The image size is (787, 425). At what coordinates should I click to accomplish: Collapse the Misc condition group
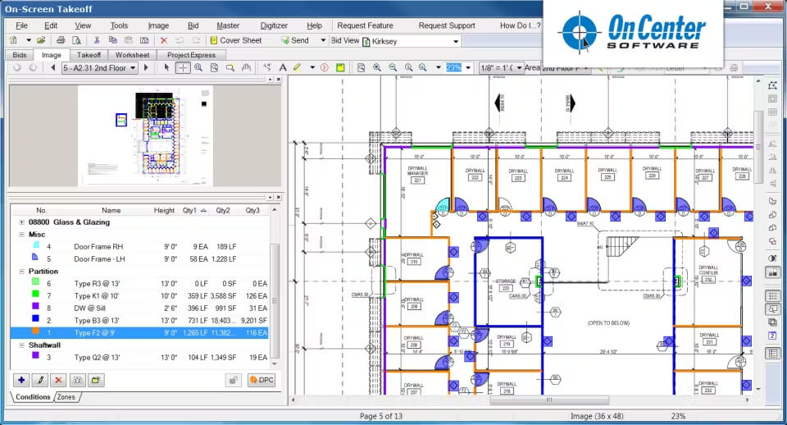21,235
